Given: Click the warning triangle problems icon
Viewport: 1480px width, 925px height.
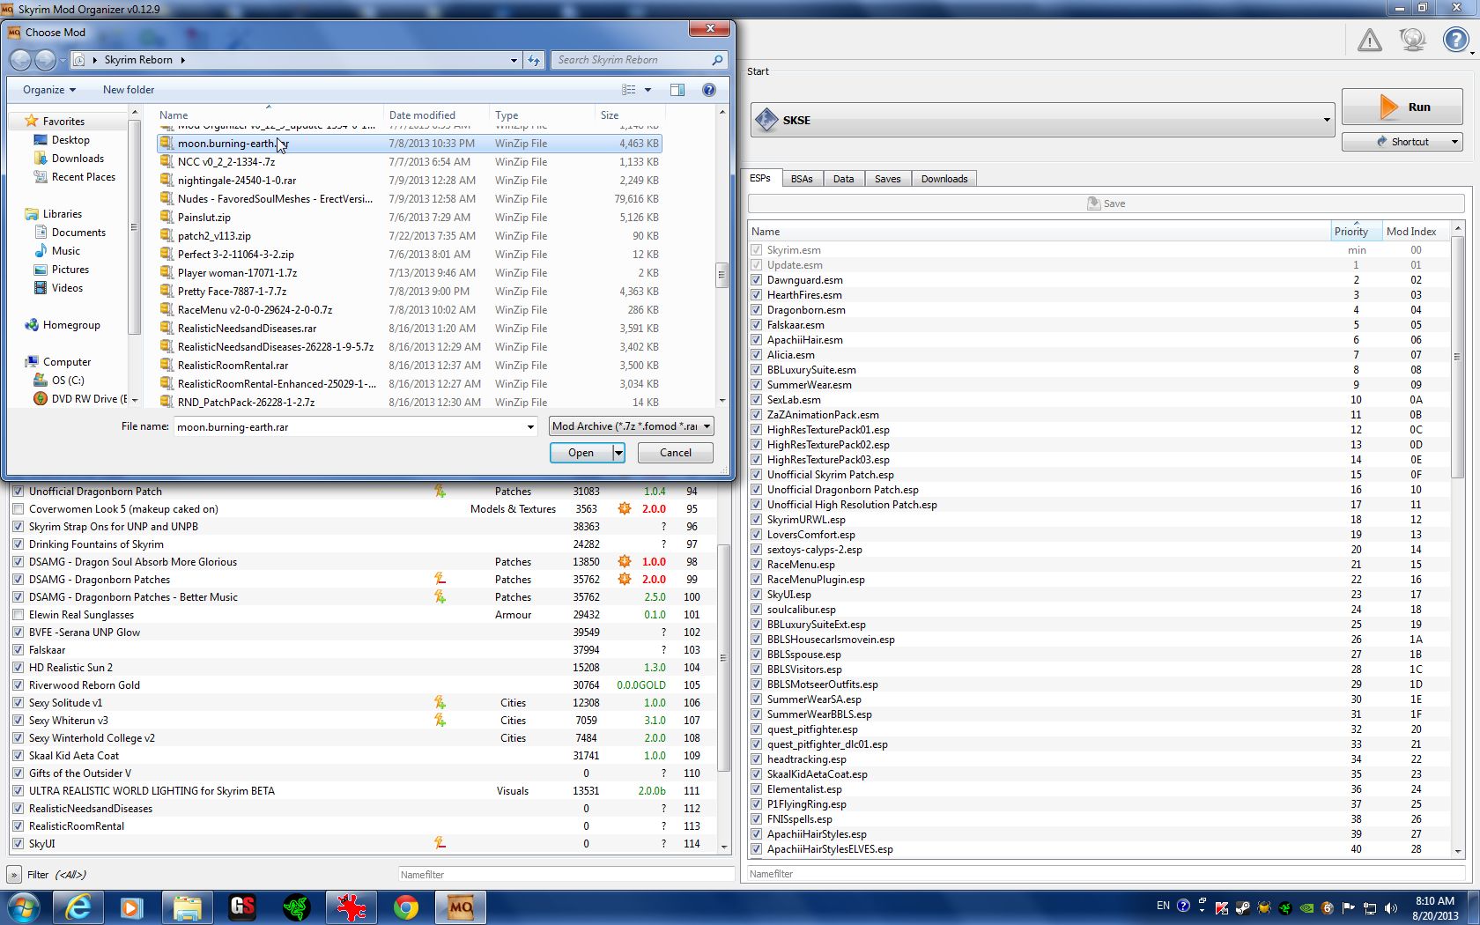Looking at the screenshot, I should 1369,40.
